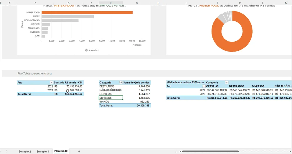Click the scroll right arrow of horizontal scrollbar

point(290,151)
